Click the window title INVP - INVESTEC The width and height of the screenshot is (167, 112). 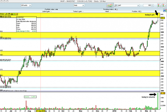pyautogui.click(x=68, y=1)
